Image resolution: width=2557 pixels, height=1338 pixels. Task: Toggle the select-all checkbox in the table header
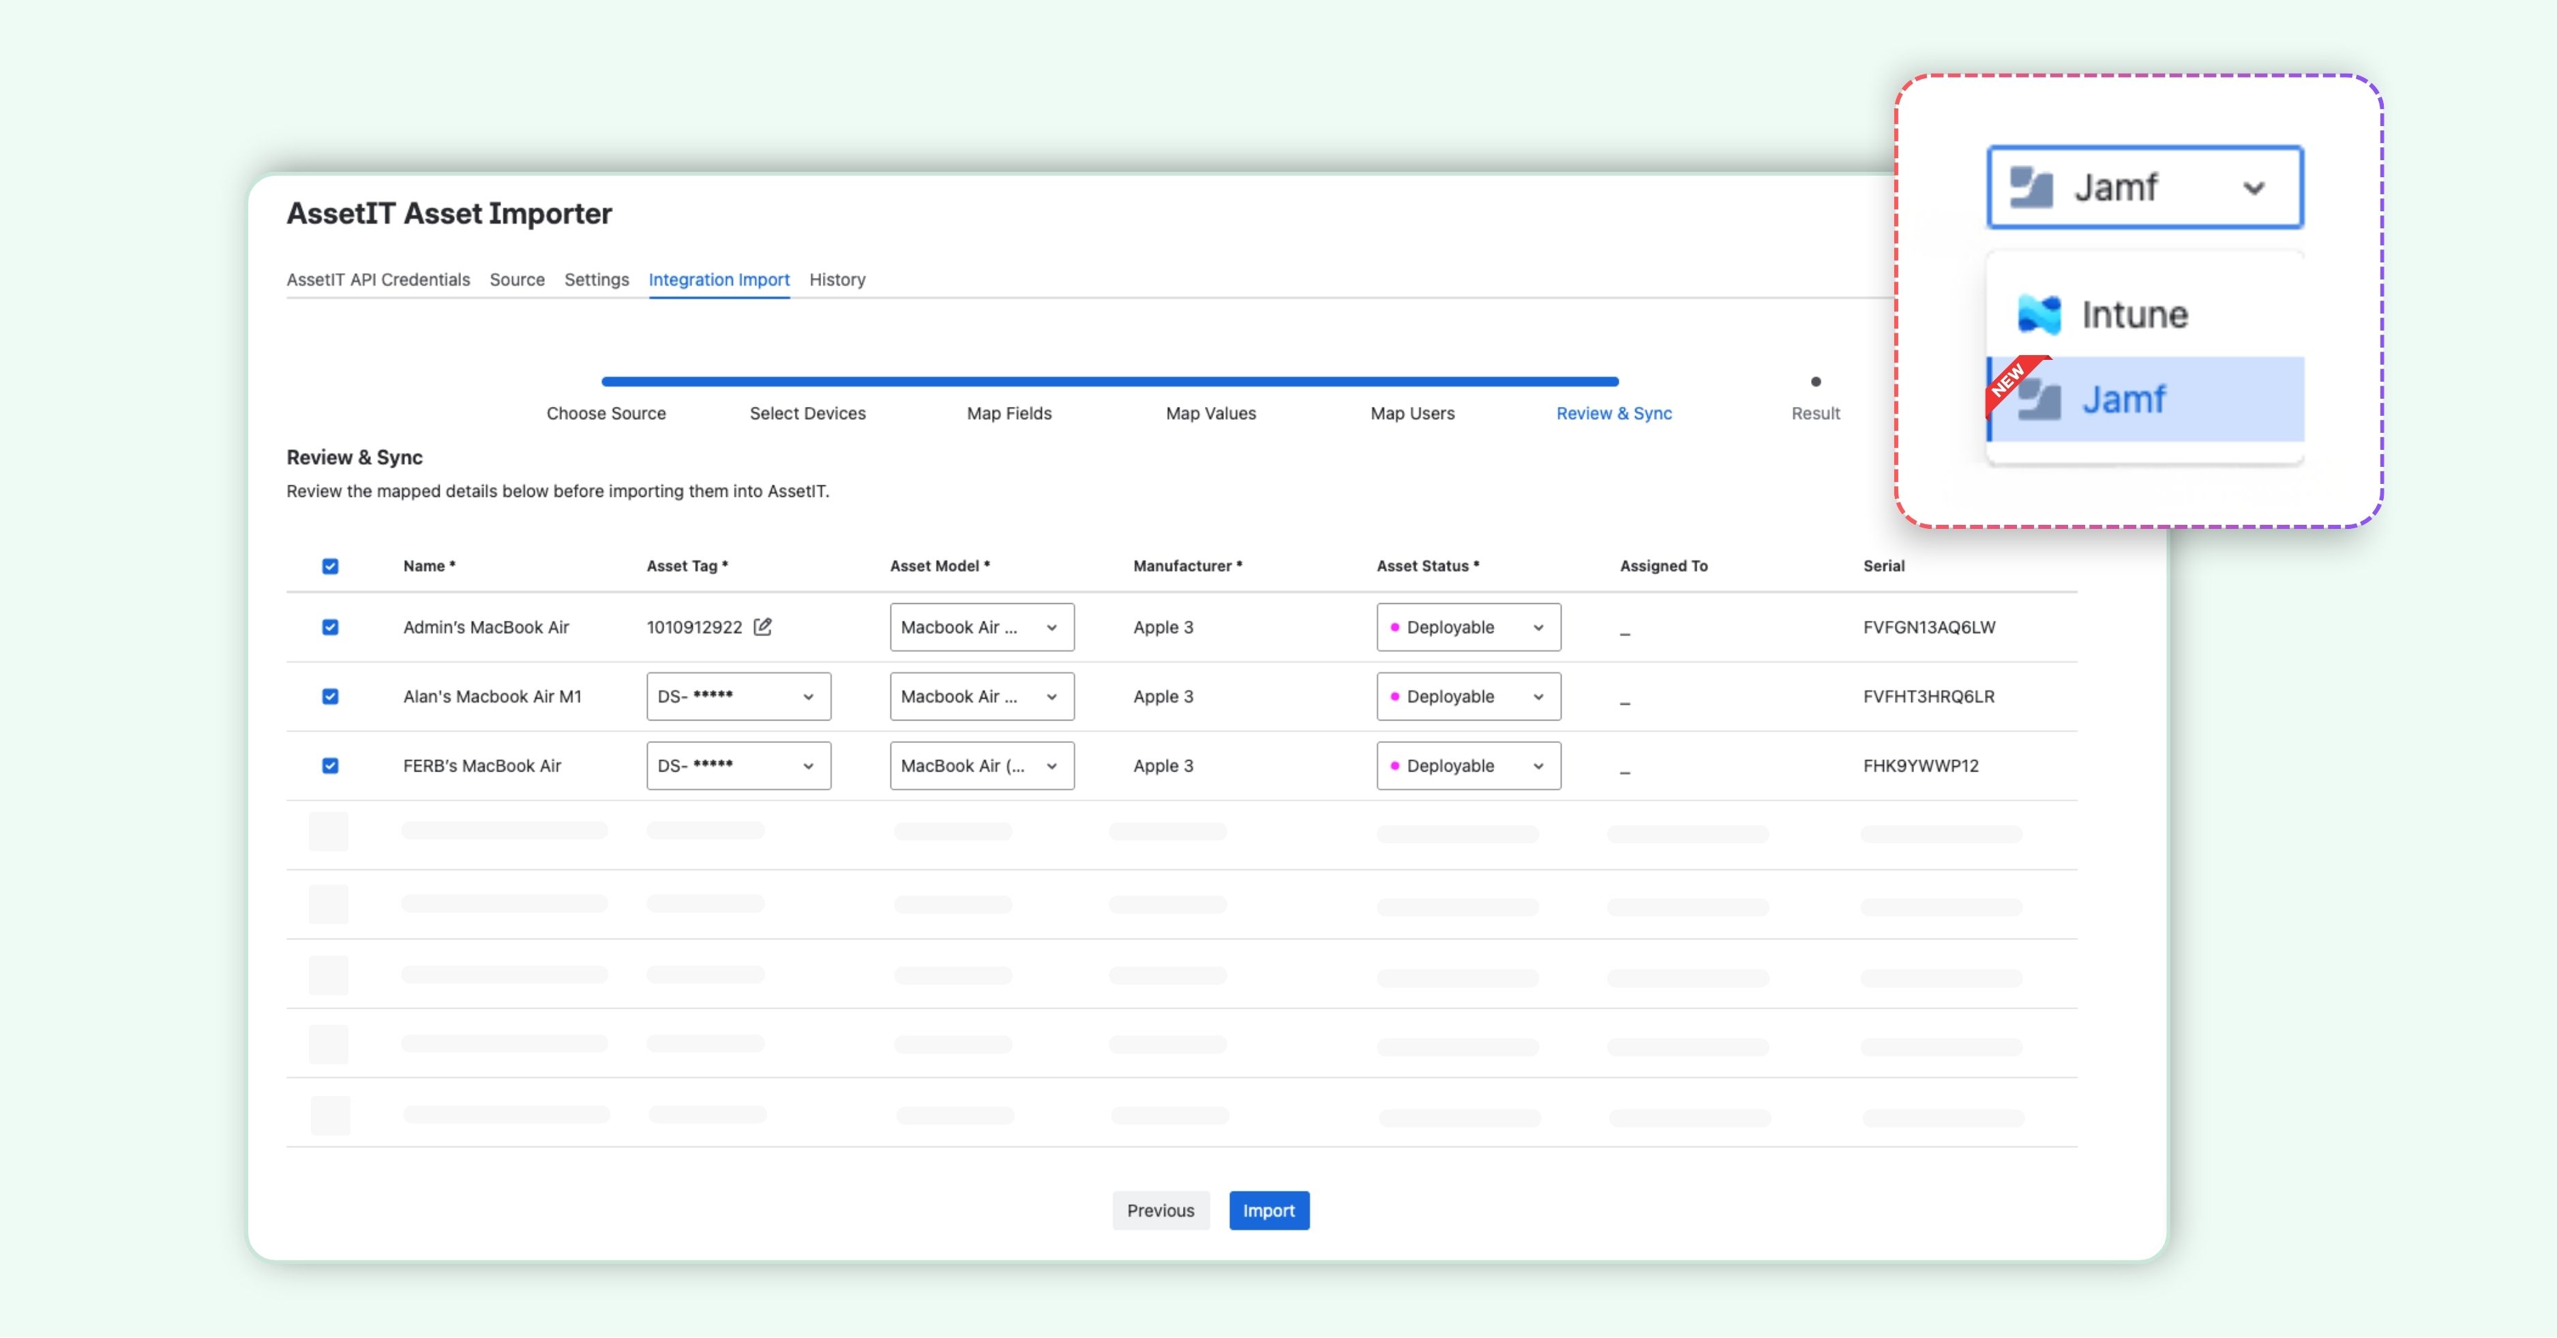331,566
